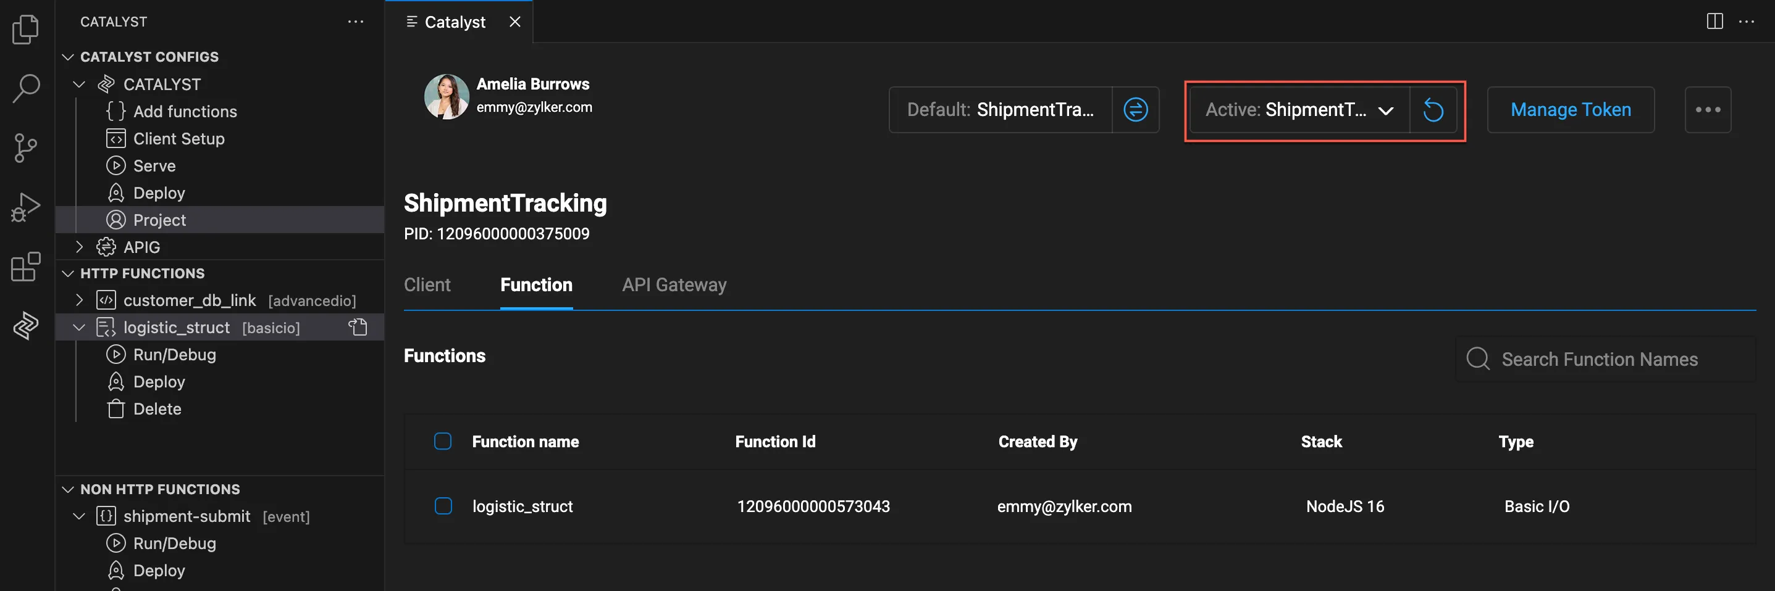
Task: Check the logistic_struct row checkbox
Action: tap(443, 506)
